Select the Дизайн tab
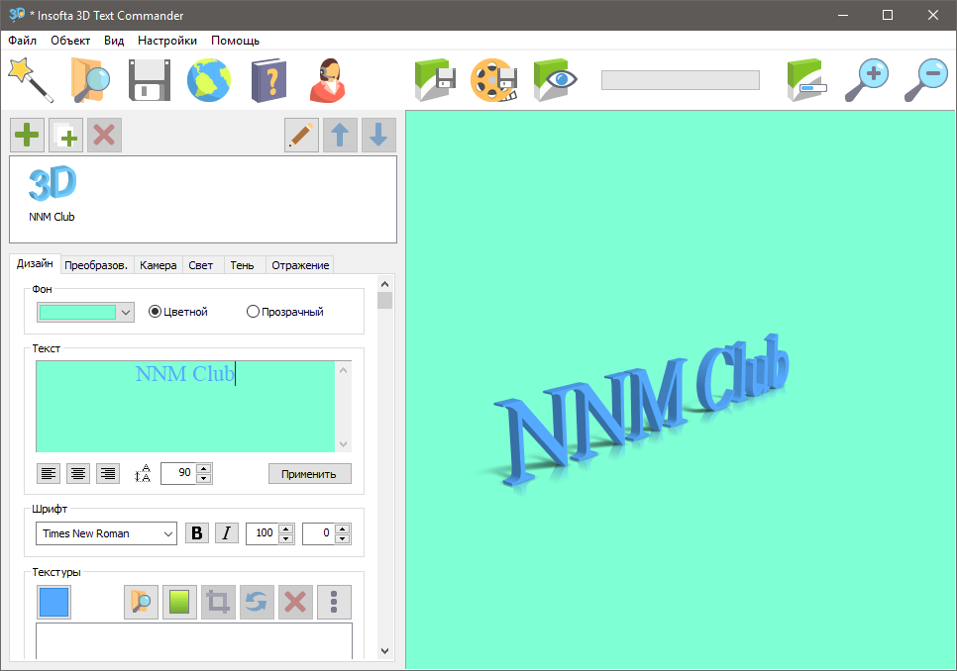This screenshot has width=957, height=671. (x=35, y=263)
